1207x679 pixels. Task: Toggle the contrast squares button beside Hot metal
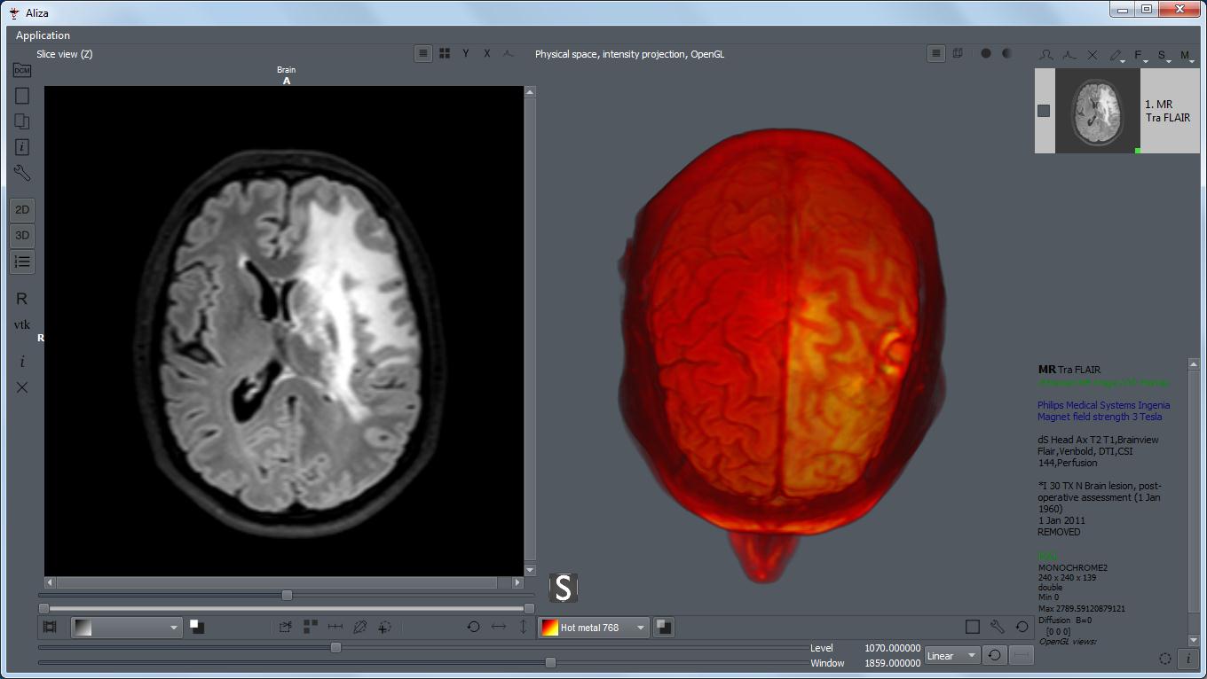(664, 628)
